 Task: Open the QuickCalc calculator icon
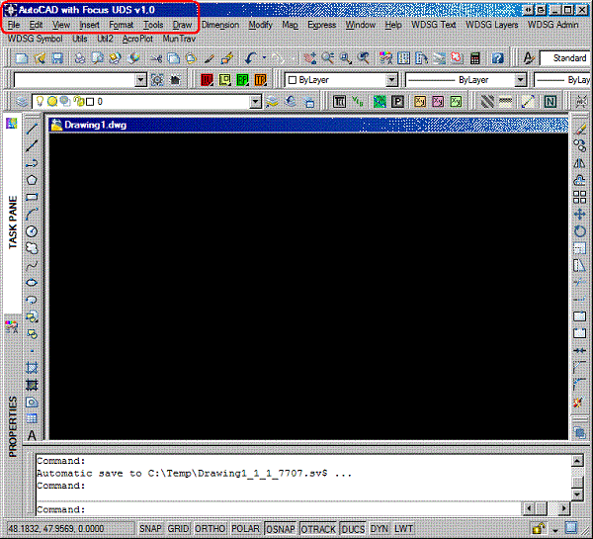tap(475, 58)
